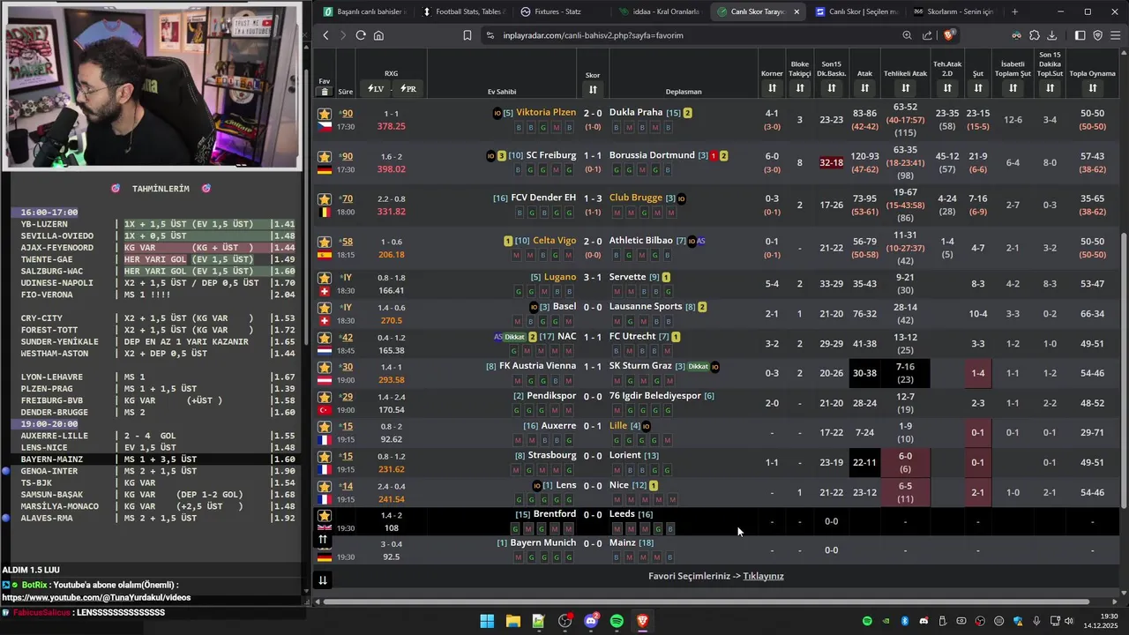Open browser extensions puzzle icon
The height and width of the screenshot is (635, 1129).
[1035, 35]
